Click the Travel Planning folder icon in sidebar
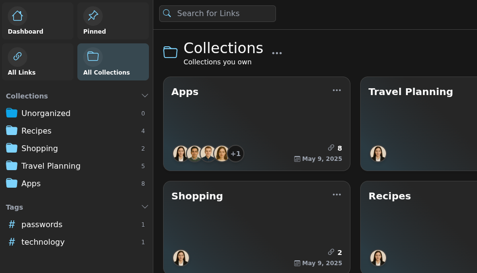Viewport: 477px width, 273px height. 12,166
